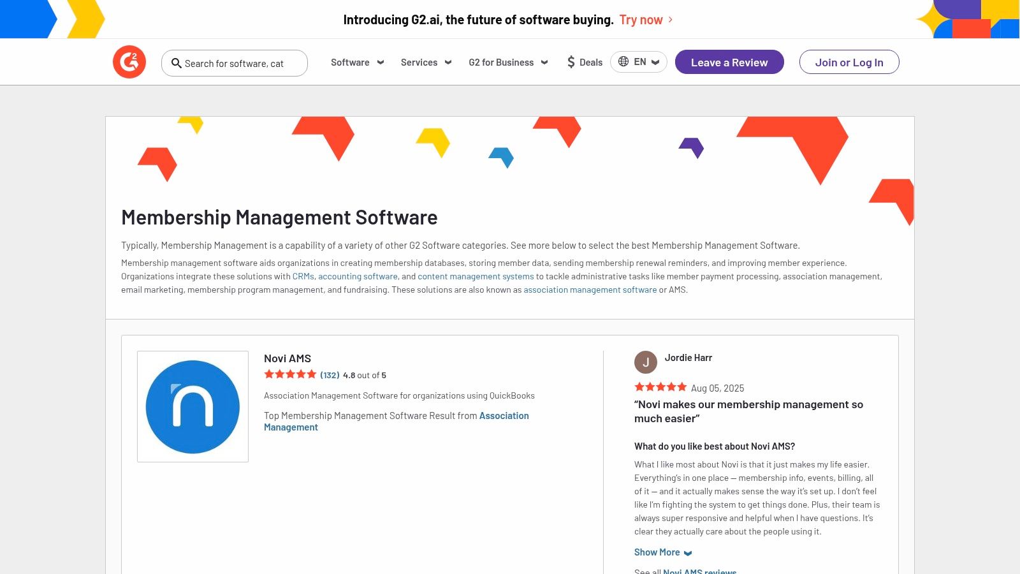Click the G2 logo icon
This screenshot has height=574, width=1020.
(129, 62)
